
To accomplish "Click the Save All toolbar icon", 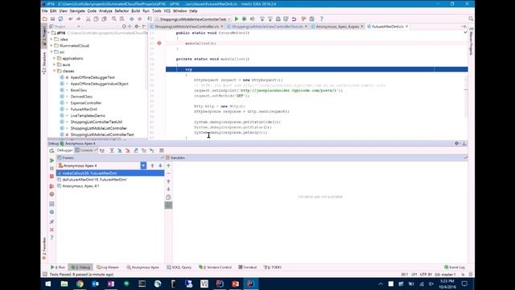I will point(52,19).
